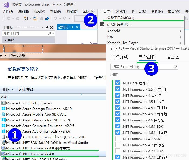Close the 起始页 tab
Viewport: 189px width, 160px height.
pyautogui.click(x=77, y=27)
